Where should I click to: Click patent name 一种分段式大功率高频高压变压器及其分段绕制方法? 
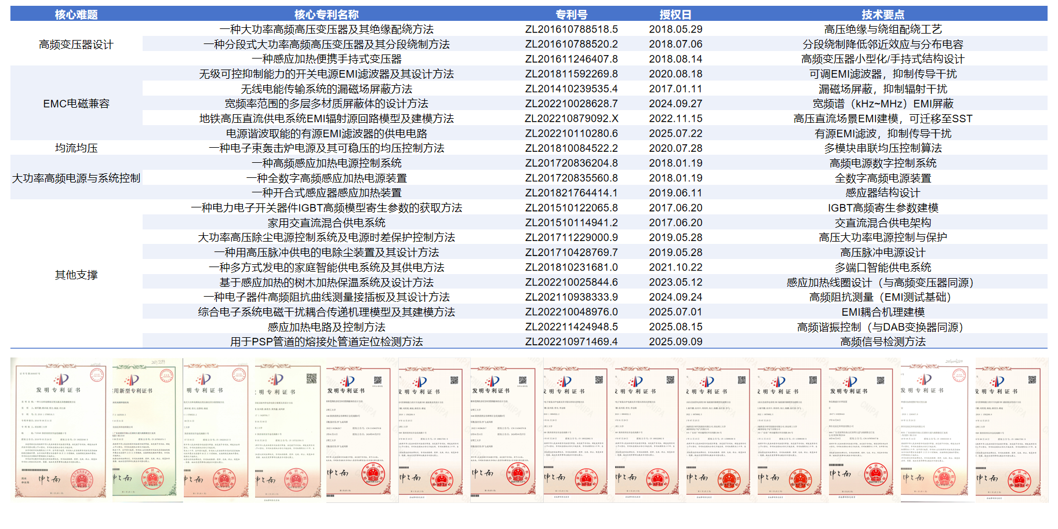(x=326, y=44)
